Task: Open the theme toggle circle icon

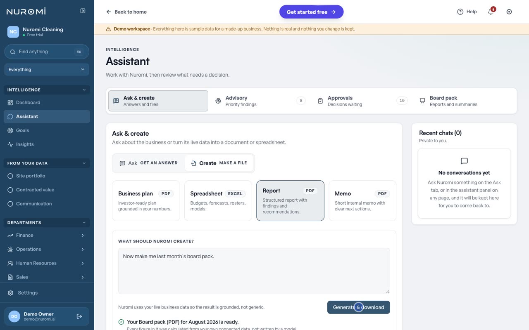Action: (x=509, y=12)
